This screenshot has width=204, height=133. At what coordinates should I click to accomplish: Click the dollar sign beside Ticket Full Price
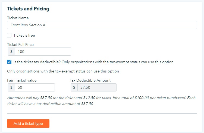tap(11, 52)
